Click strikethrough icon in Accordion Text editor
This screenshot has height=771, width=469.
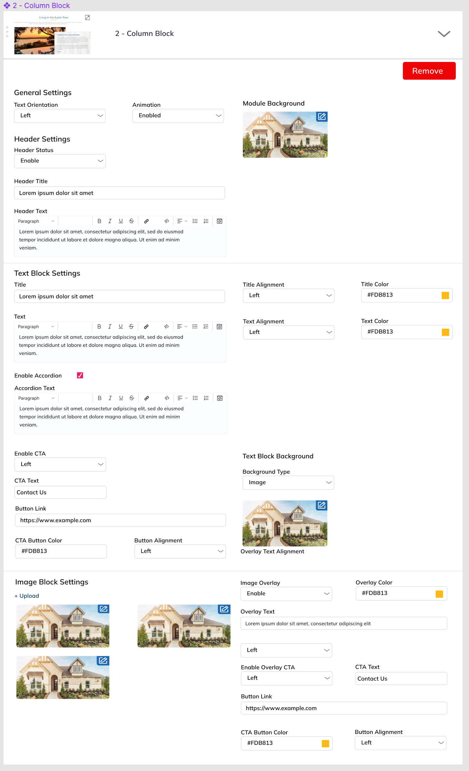132,398
